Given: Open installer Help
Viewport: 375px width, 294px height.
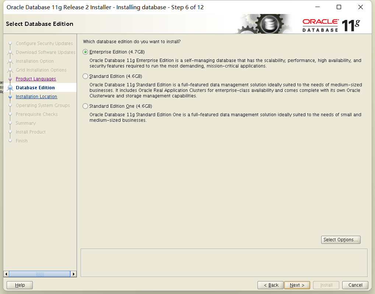Looking at the screenshot, I should (20, 285).
